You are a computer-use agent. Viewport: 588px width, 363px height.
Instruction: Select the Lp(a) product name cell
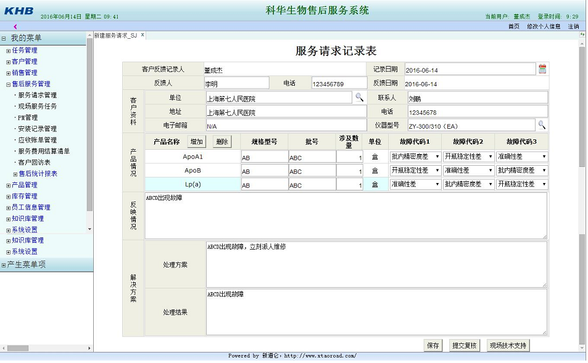[193, 184]
